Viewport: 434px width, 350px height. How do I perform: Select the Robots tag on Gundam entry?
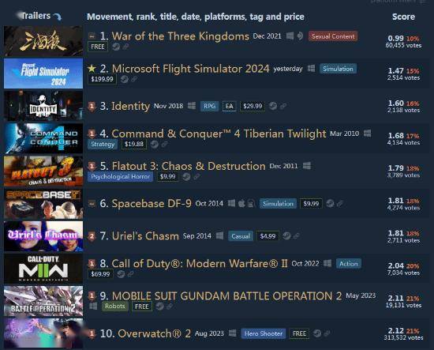(115, 307)
